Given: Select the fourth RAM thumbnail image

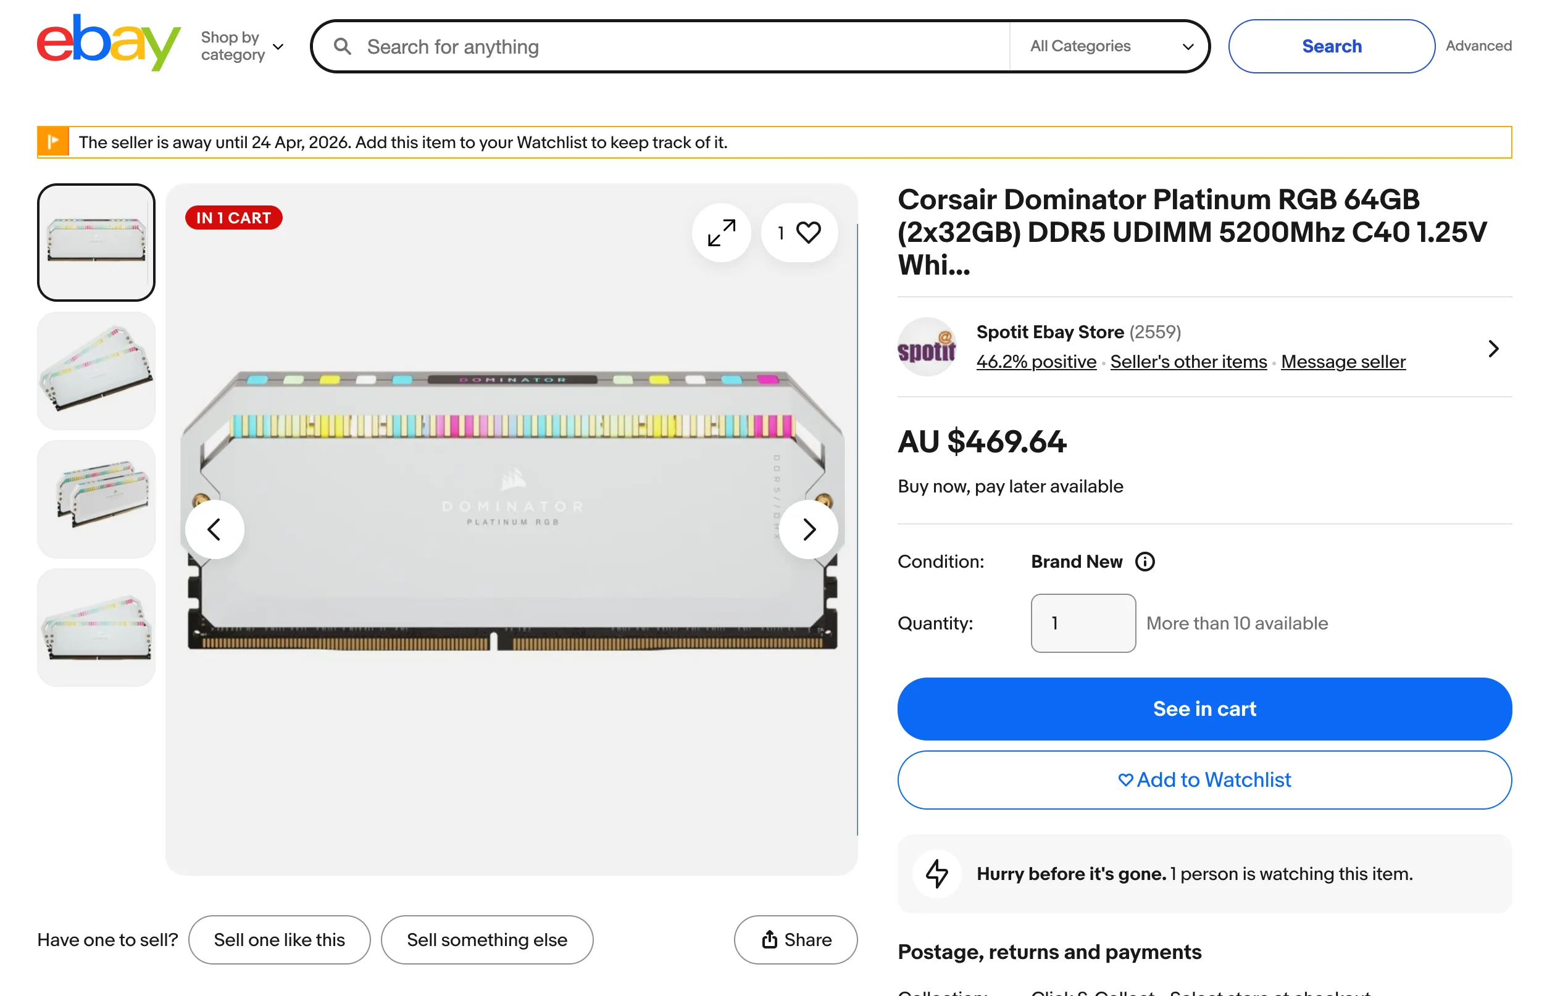Looking at the screenshot, I should (x=96, y=628).
